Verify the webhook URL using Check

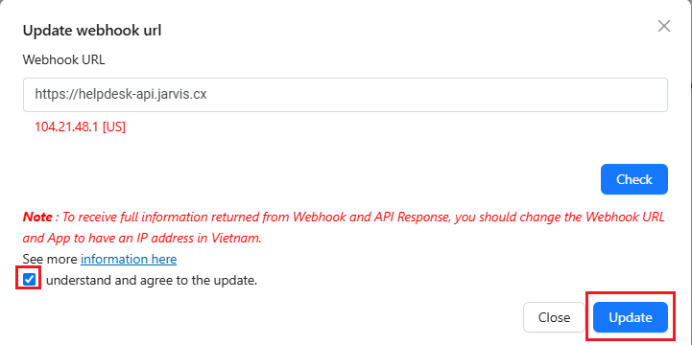(634, 179)
